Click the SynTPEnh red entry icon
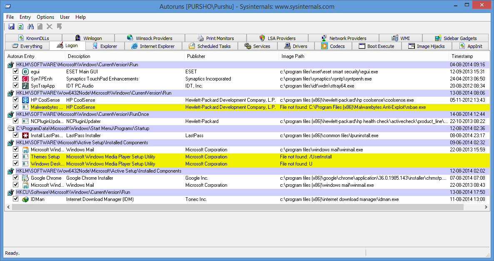This screenshot has width=494, height=261. coord(25,79)
